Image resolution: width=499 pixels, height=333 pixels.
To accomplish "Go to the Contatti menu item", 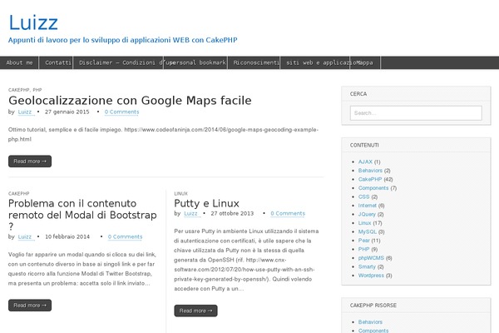I will 57,62.
